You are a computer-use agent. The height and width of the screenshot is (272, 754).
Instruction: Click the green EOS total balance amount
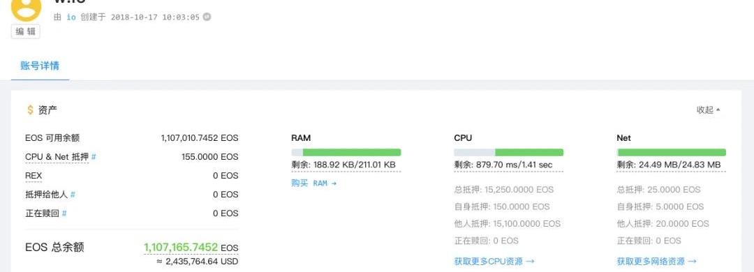click(181, 247)
